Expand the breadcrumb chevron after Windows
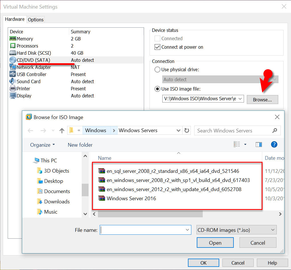The width and height of the screenshot is (291, 270). (114, 130)
